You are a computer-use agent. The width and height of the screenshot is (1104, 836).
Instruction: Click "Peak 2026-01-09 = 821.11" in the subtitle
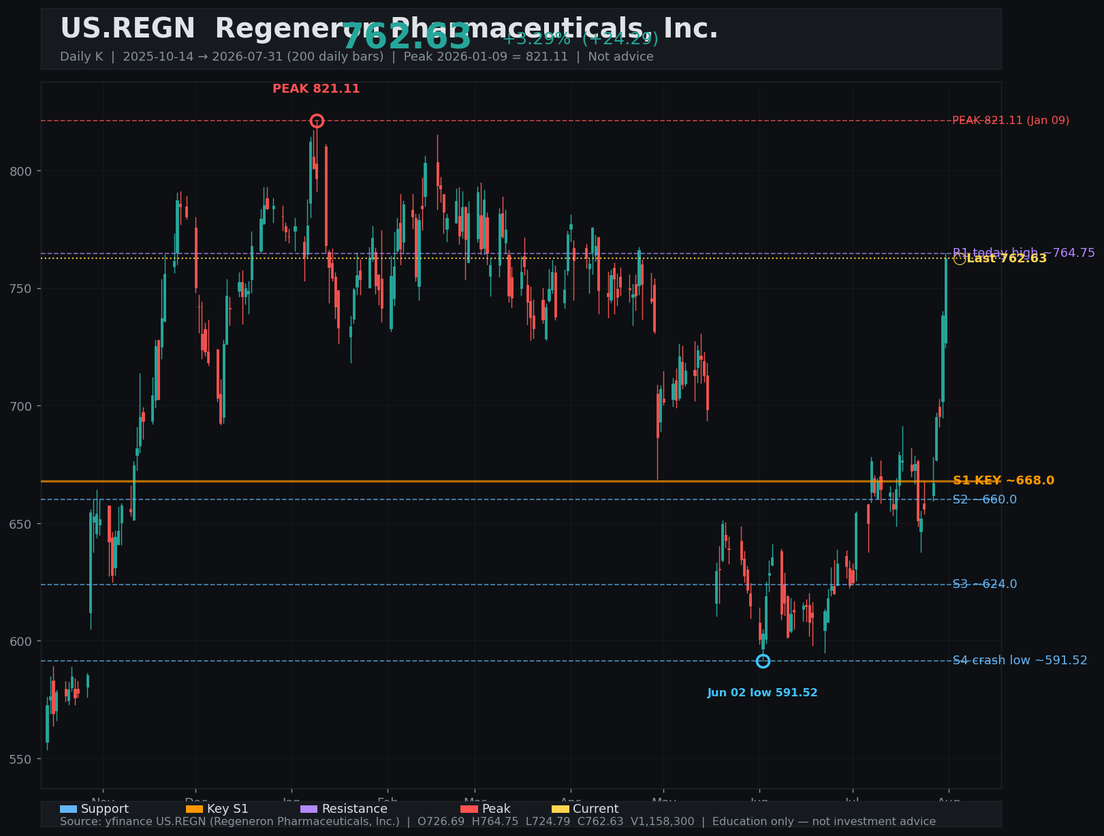pyautogui.click(x=486, y=57)
